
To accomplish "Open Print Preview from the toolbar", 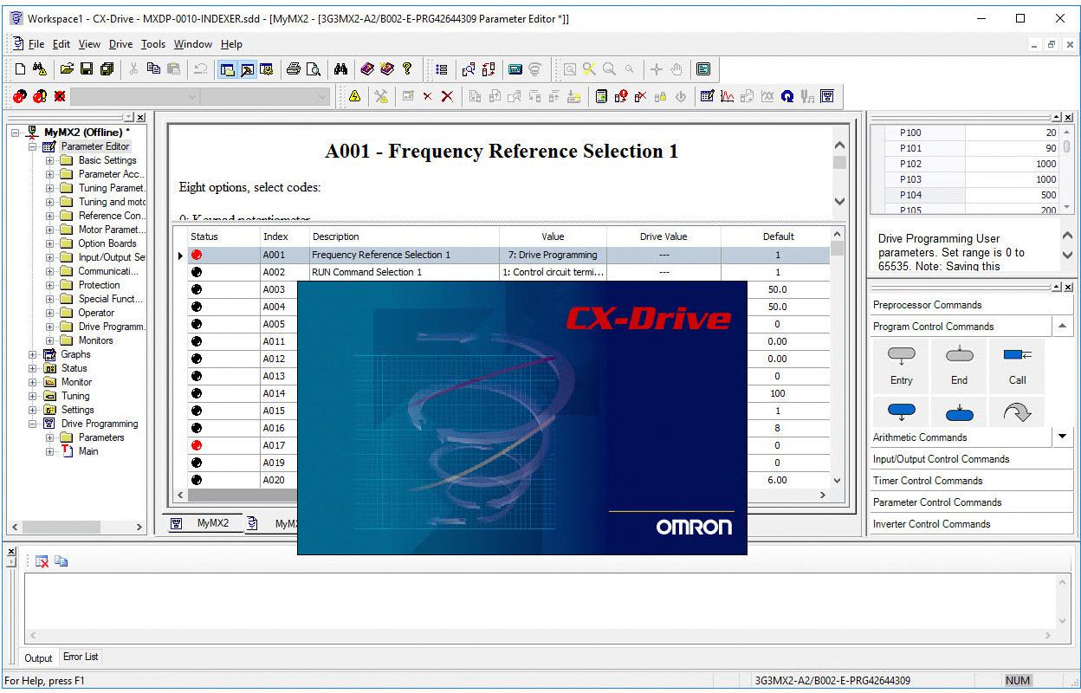I will (314, 69).
